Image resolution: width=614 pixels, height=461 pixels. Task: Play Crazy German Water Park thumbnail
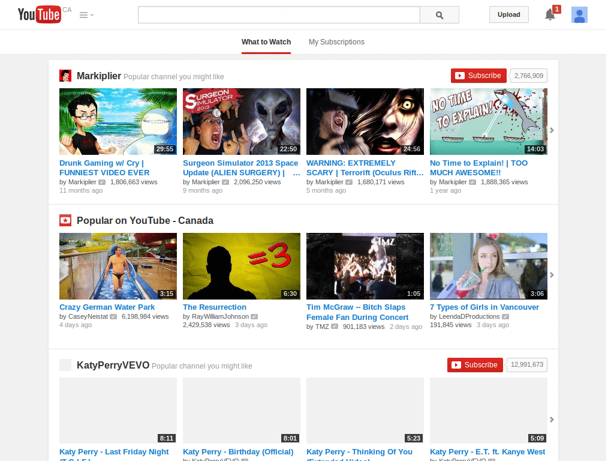pyautogui.click(x=118, y=266)
